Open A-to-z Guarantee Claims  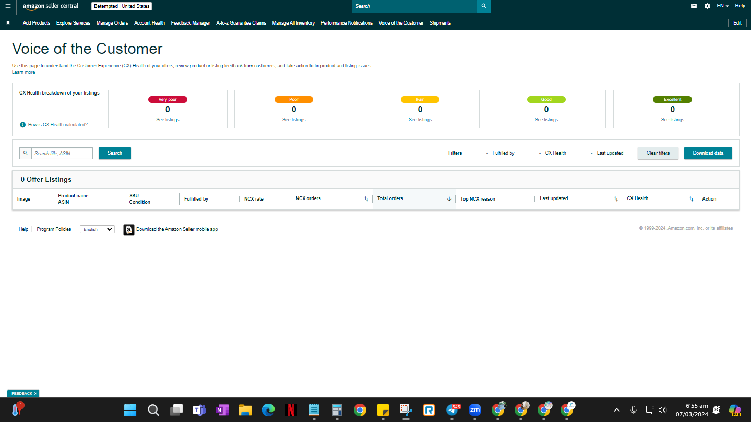pos(241,23)
